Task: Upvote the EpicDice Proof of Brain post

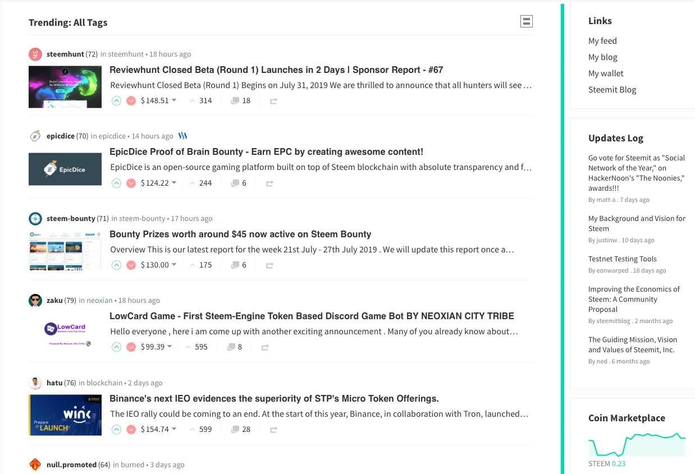Action: coord(116,183)
